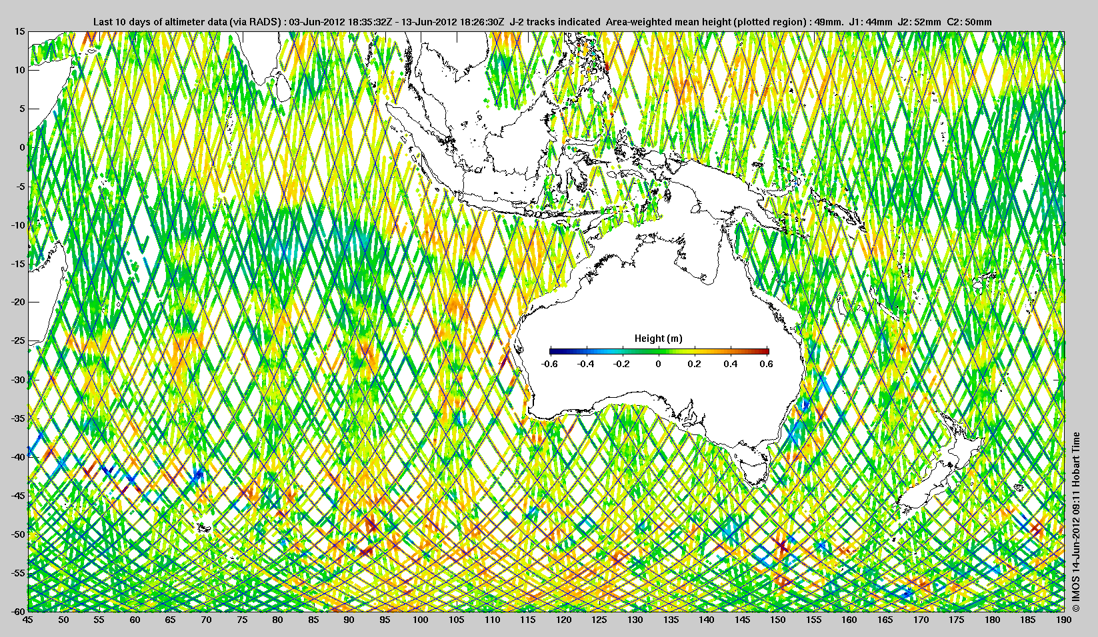
Task: Click longitude axis label 135
Action: point(671,620)
